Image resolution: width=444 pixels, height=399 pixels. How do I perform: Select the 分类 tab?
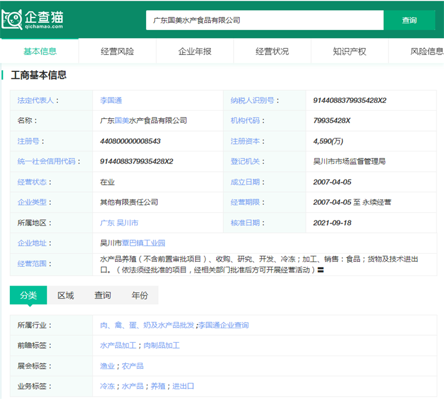[x=28, y=295]
